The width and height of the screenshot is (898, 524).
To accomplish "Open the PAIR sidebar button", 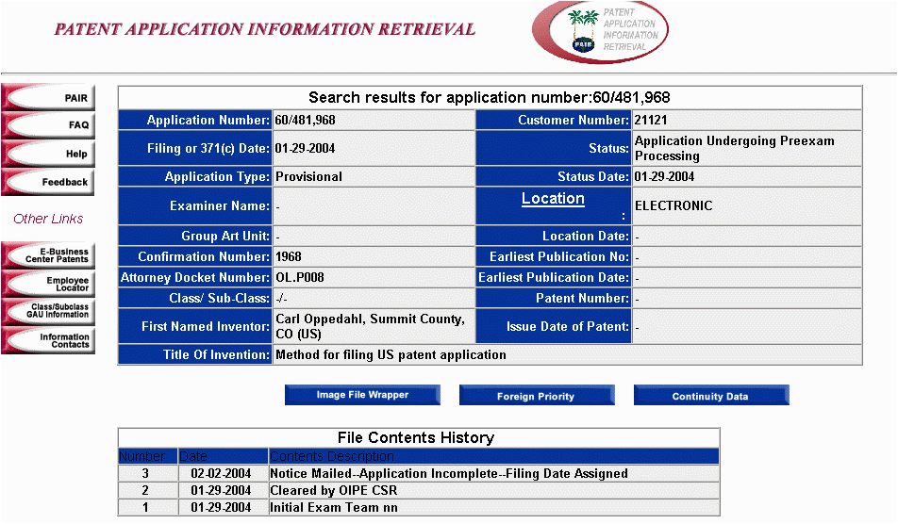I will tap(48, 97).
